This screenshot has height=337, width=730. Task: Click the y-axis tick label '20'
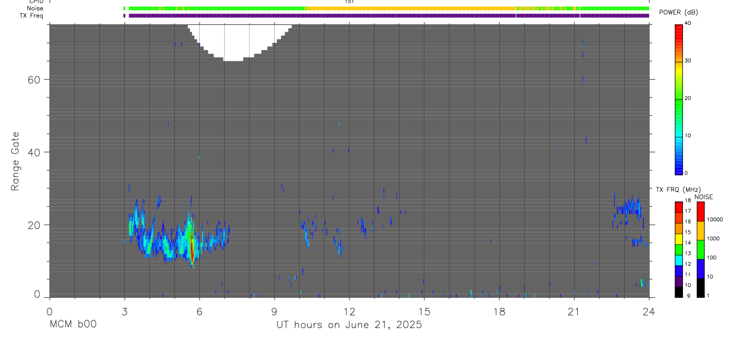click(x=34, y=225)
